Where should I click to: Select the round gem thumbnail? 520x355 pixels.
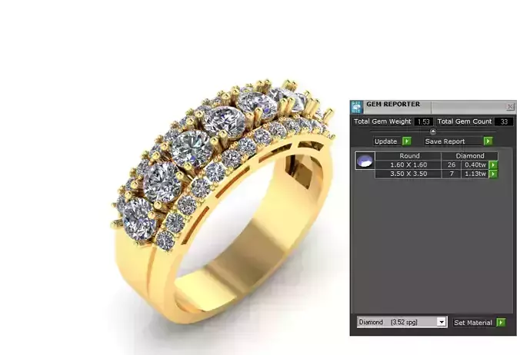coord(365,161)
